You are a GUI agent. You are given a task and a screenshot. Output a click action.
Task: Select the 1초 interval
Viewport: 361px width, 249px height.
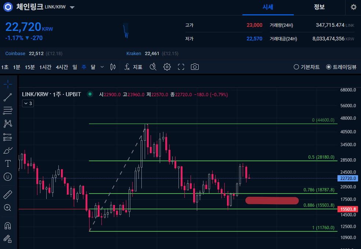pyautogui.click(x=5, y=67)
